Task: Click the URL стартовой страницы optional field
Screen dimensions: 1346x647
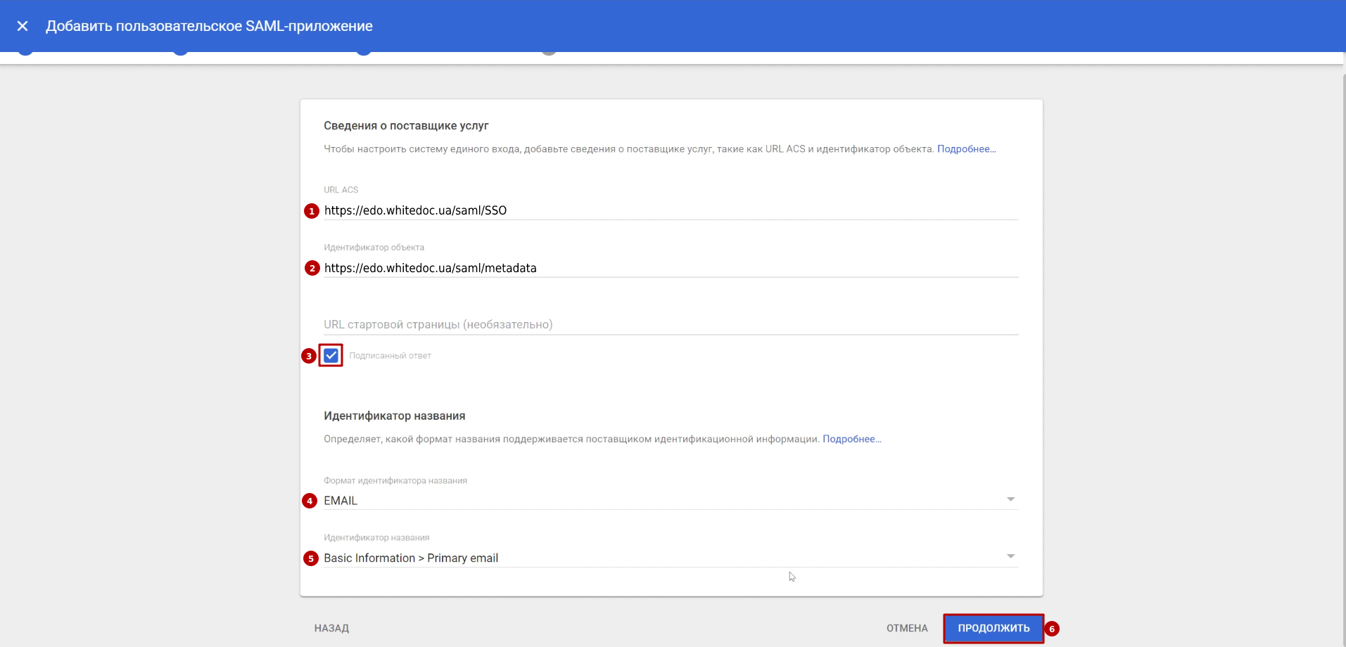Action: [x=670, y=324]
